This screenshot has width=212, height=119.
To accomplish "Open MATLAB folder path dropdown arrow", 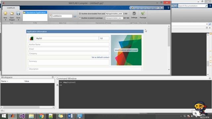I will tap(207, 24).
